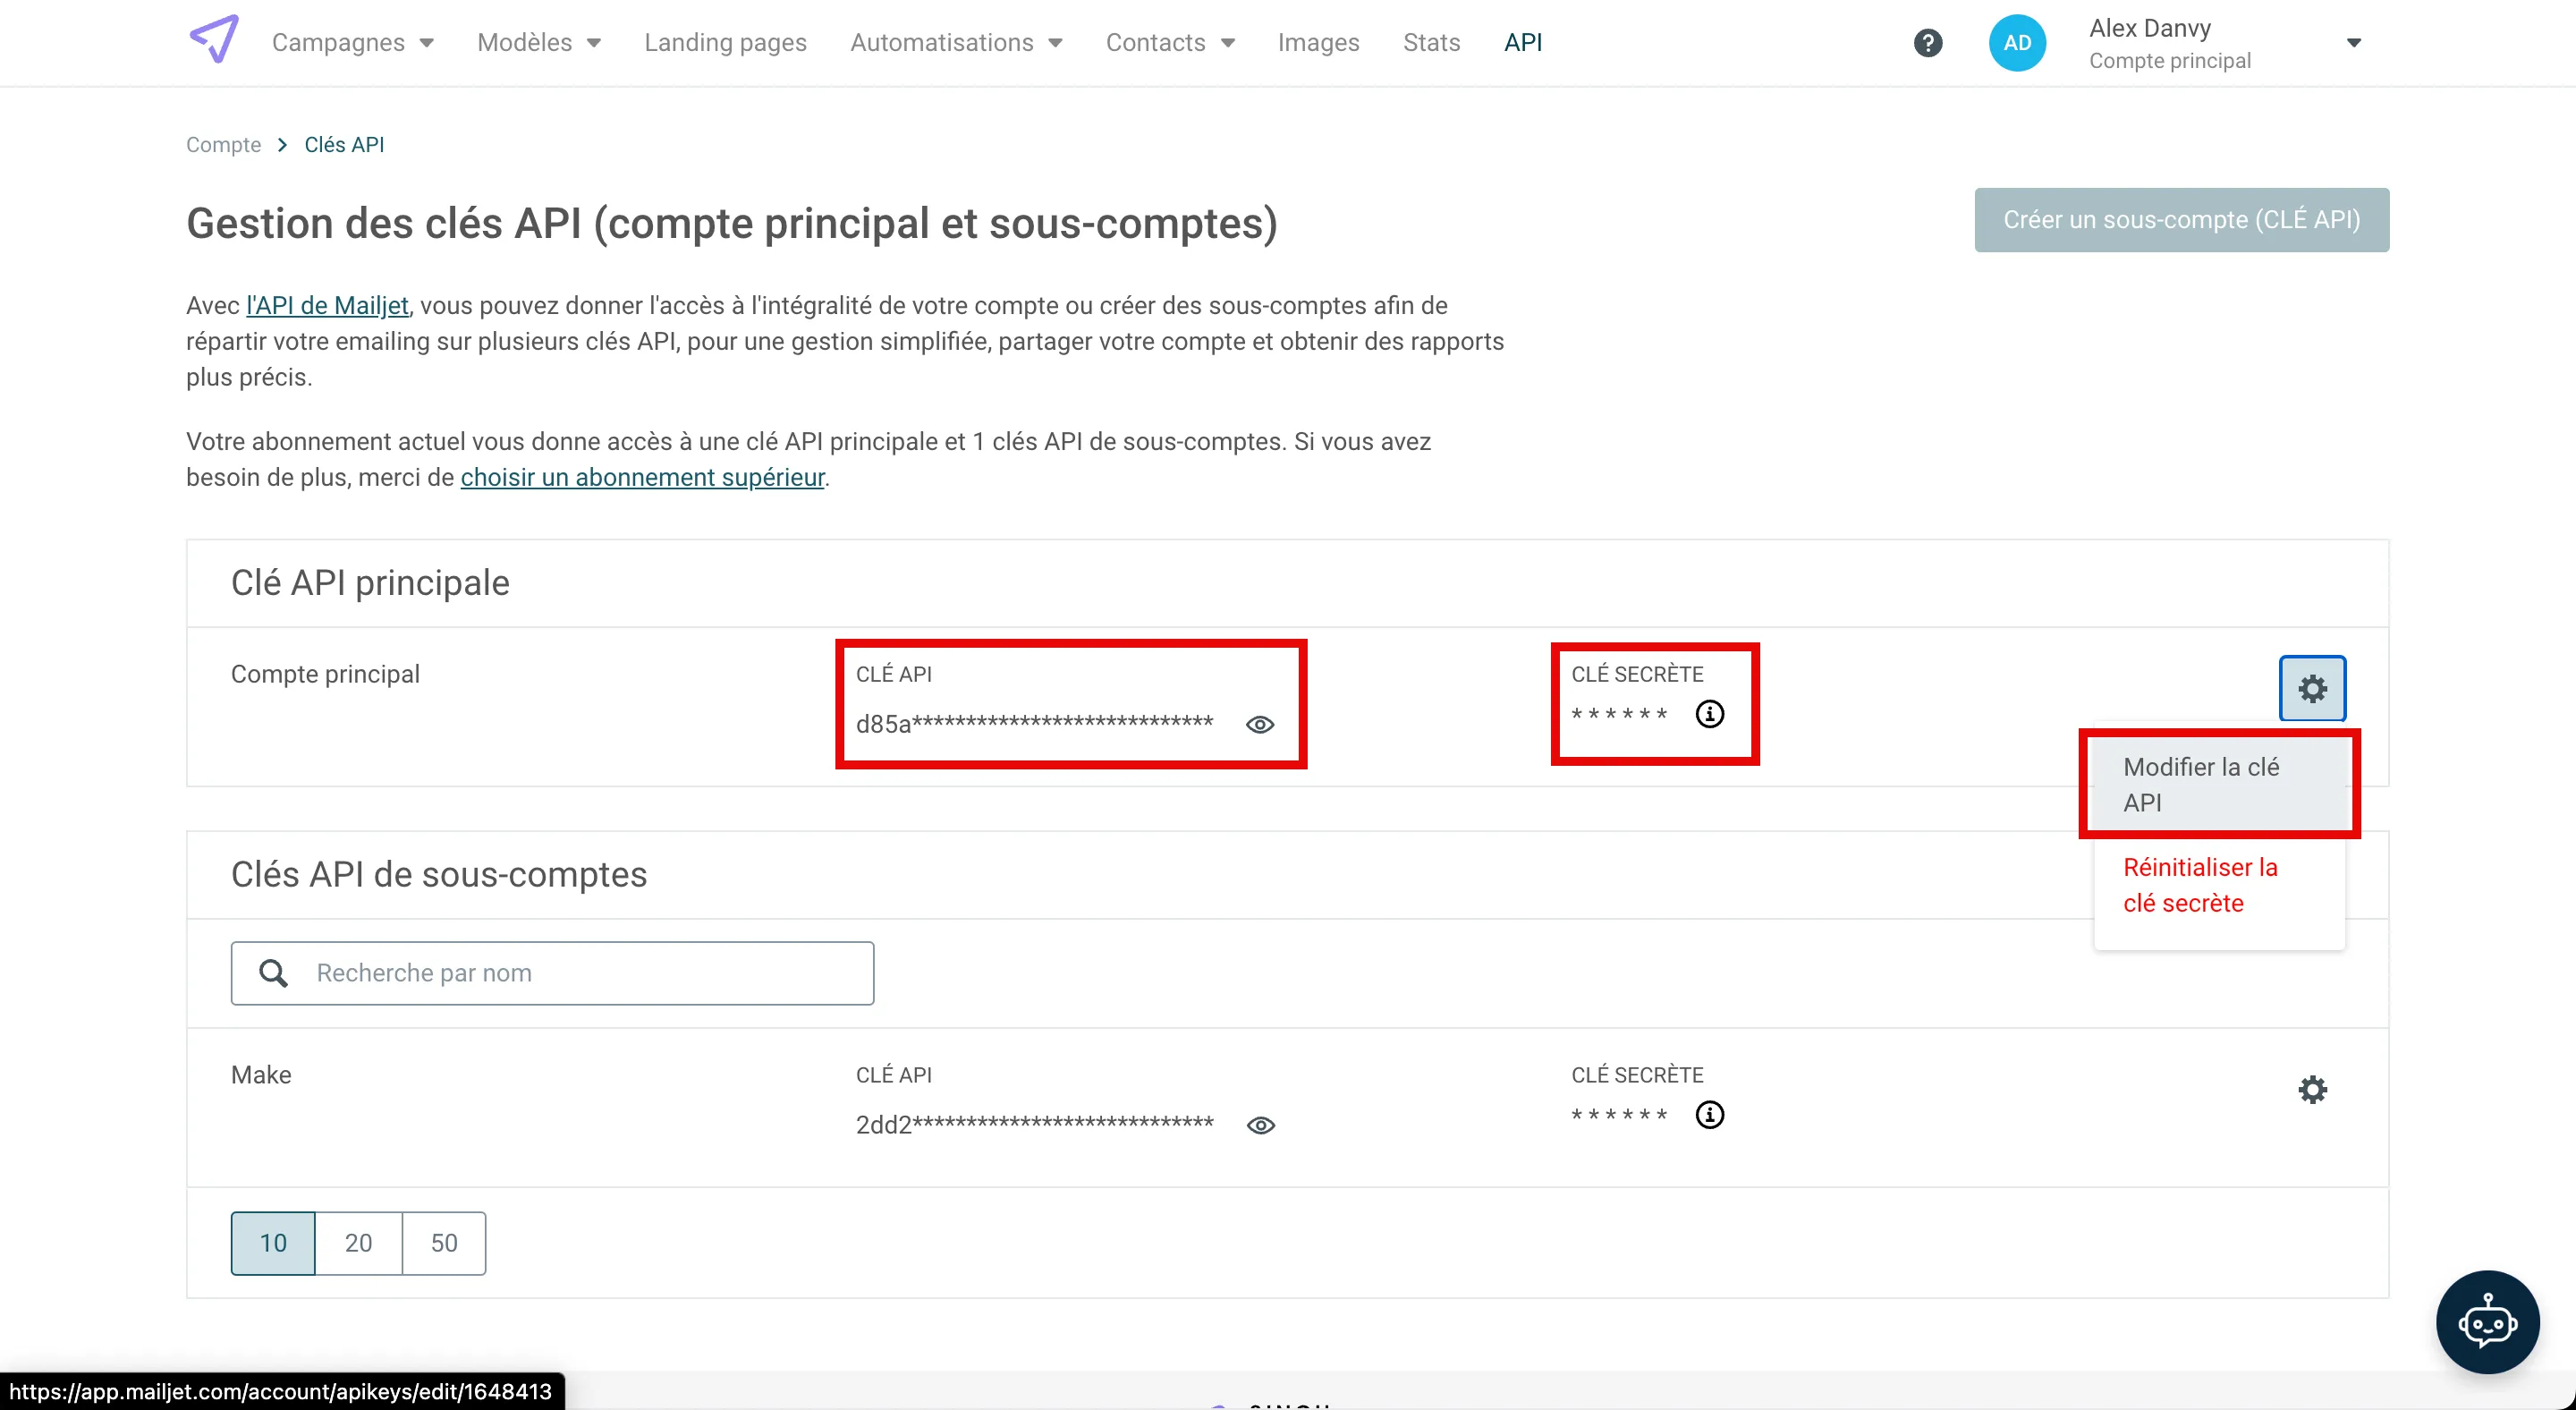Viewport: 2576px width, 1410px height.
Task: Follow choisir un abonnement supérieur link
Action: pyautogui.click(x=642, y=477)
